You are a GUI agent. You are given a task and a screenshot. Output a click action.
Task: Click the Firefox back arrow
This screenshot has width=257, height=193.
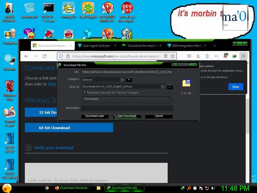point(26,56)
